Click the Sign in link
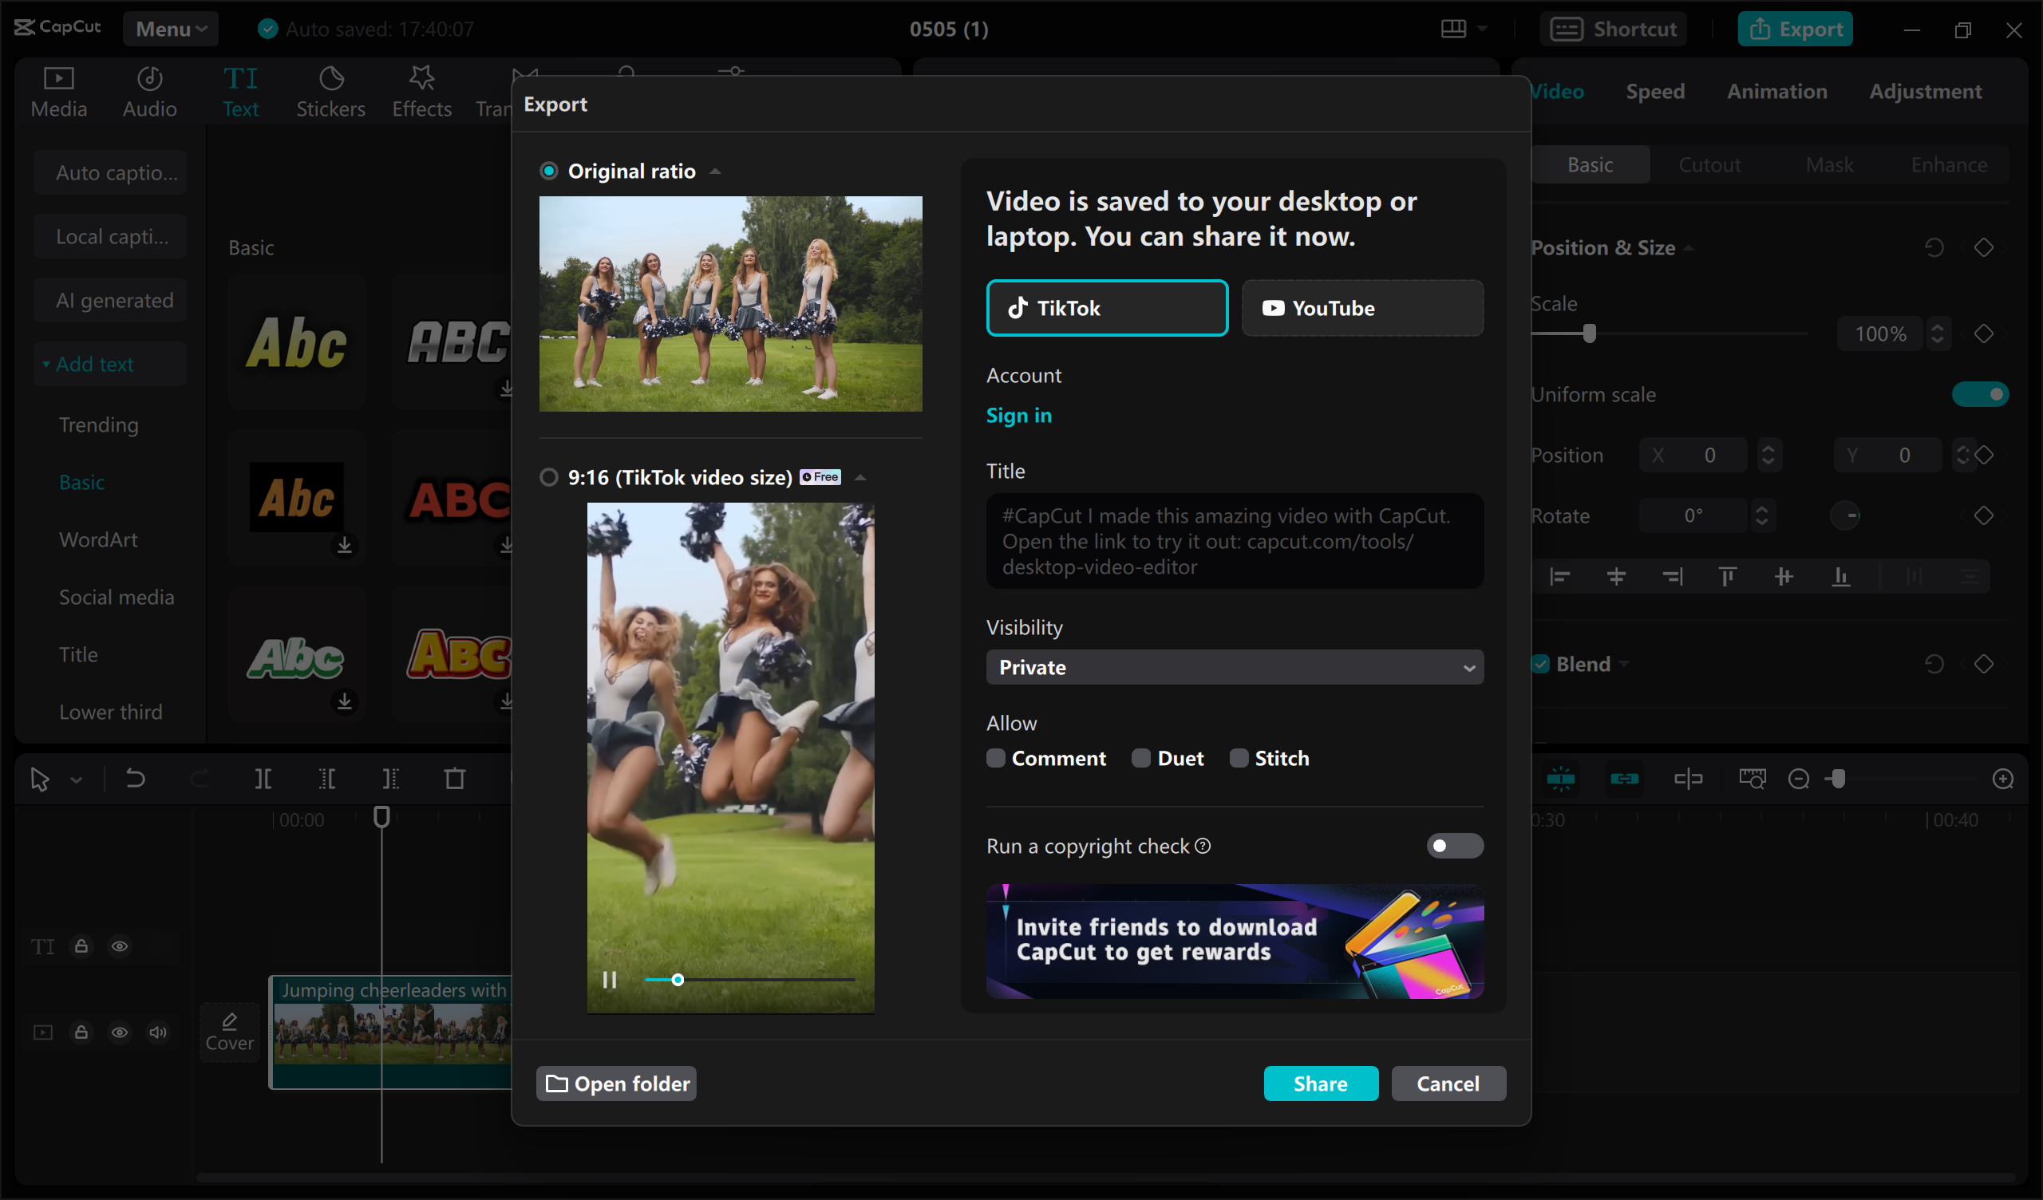This screenshot has width=2043, height=1200. [1018, 415]
